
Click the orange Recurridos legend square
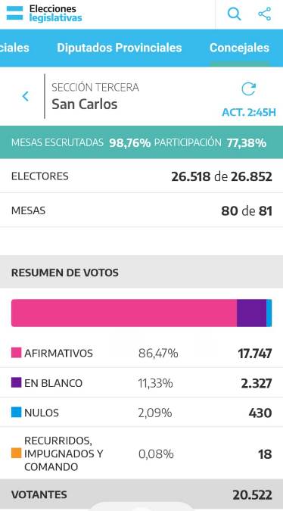(17, 453)
